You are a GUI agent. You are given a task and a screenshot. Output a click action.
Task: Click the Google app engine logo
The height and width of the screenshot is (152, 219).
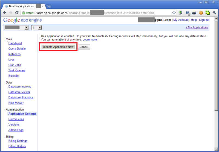pos(22,20)
